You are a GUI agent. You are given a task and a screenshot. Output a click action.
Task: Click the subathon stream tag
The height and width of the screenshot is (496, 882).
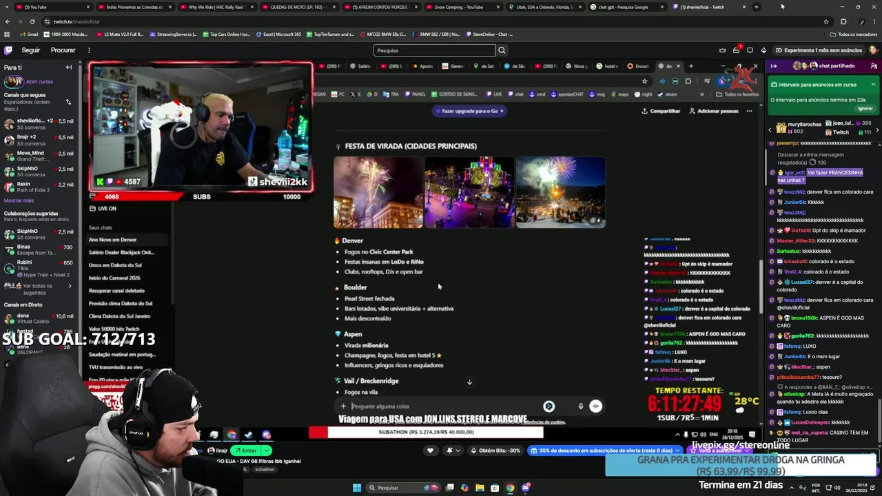pos(265,469)
